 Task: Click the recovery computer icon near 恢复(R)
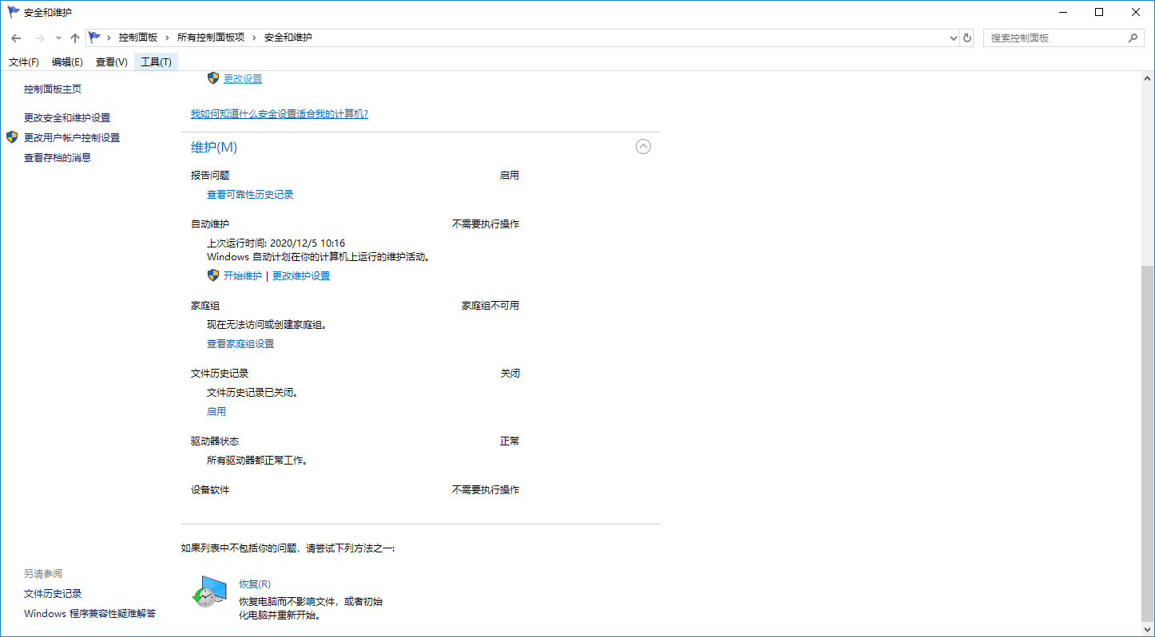point(209,591)
